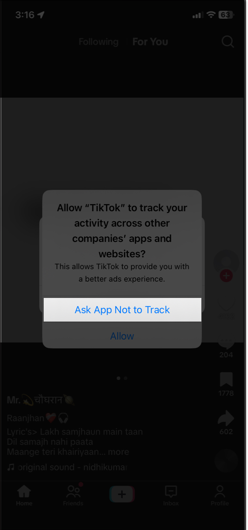Switch to the For You tab
248x530 pixels.
tap(150, 42)
